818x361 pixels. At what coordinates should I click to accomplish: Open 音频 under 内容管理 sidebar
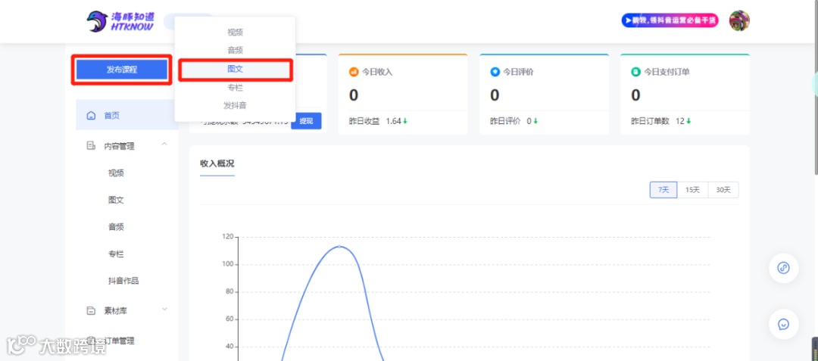click(116, 227)
